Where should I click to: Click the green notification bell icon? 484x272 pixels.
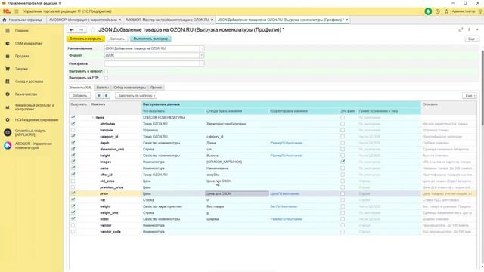click(x=428, y=11)
